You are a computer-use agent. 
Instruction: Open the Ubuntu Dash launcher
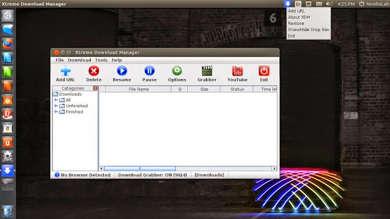(7, 16)
